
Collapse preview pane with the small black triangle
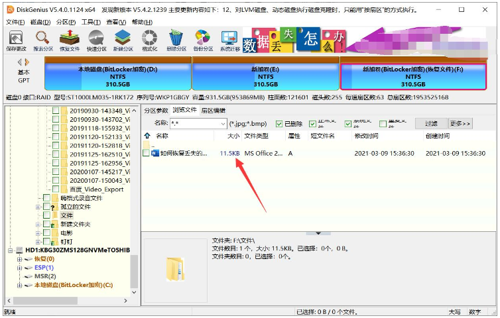(x=318, y=233)
